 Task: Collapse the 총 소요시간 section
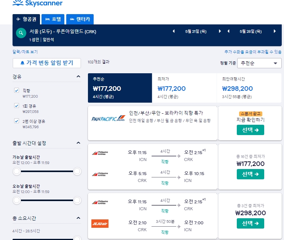(x=78, y=218)
